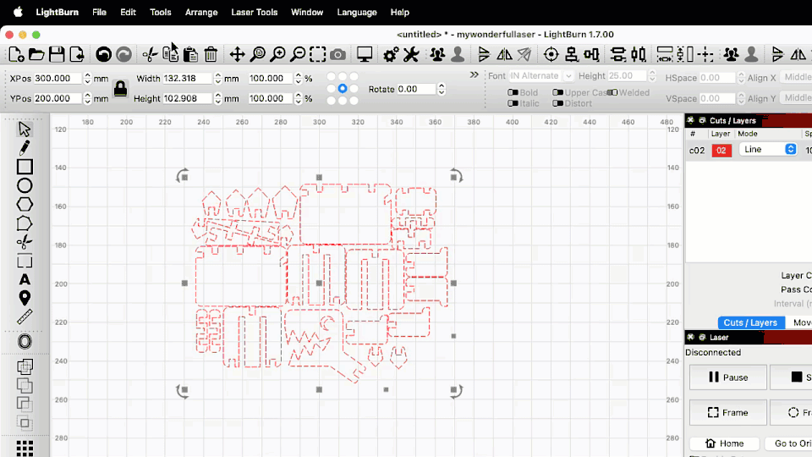Enable the Italic text switch
The image size is (812, 457).
click(513, 103)
